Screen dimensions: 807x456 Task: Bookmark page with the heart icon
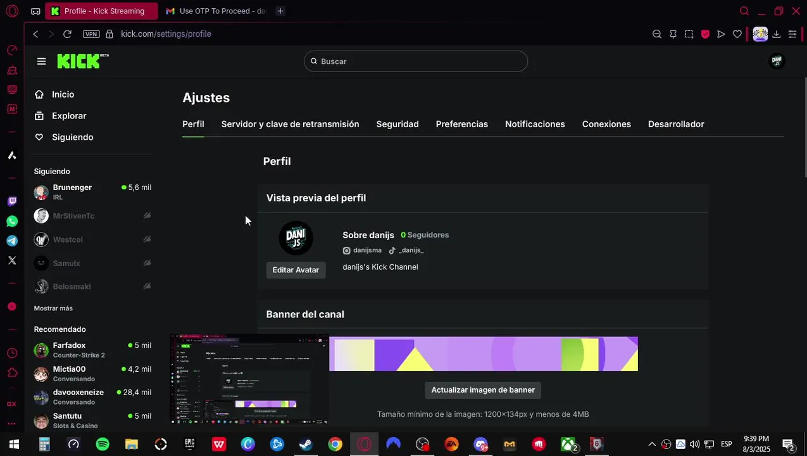pos(737,34)
